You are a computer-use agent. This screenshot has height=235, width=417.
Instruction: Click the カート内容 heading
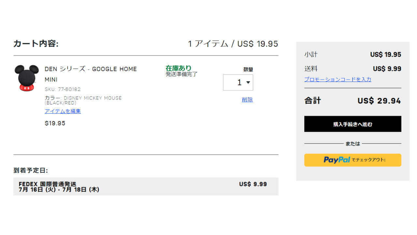coord(36,44)
